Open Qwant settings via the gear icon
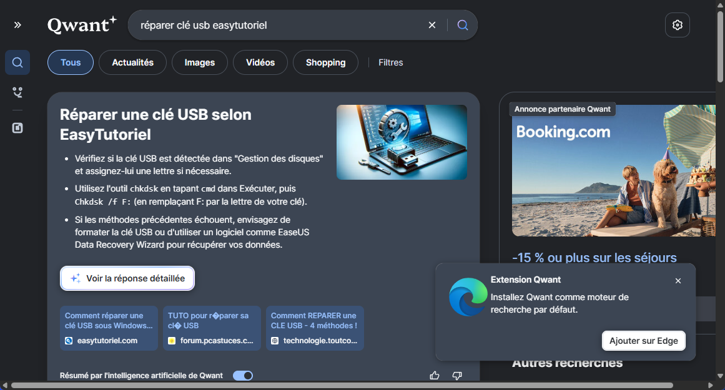The height and width of the screenshot is (390, 725). click(677, 25)
